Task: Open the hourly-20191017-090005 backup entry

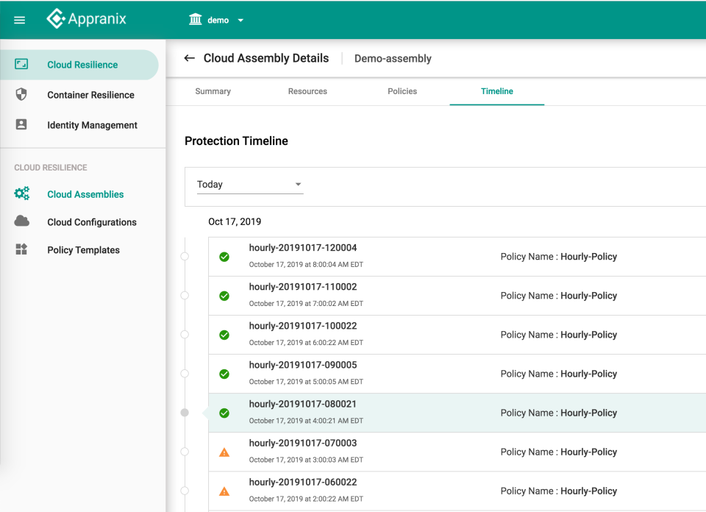Action: coord(302,365)
